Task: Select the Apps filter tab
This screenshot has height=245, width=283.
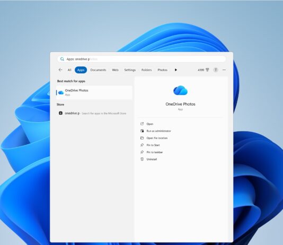Action: [81, 70]
